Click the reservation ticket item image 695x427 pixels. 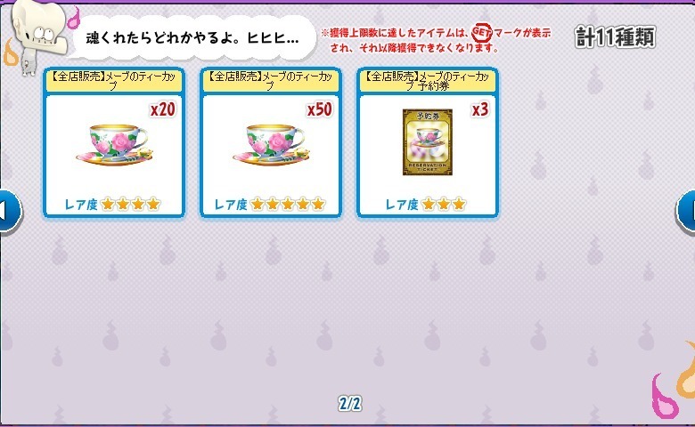coord(428,142)
